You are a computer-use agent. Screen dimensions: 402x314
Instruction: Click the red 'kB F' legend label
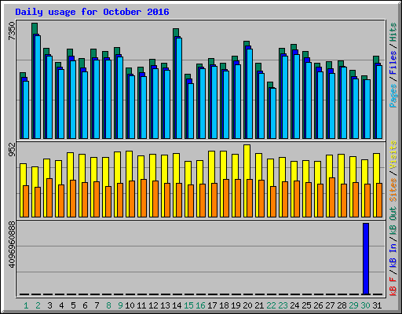(x=393, y=287)
